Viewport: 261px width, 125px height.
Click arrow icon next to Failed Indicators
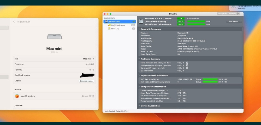pos(187,63)
